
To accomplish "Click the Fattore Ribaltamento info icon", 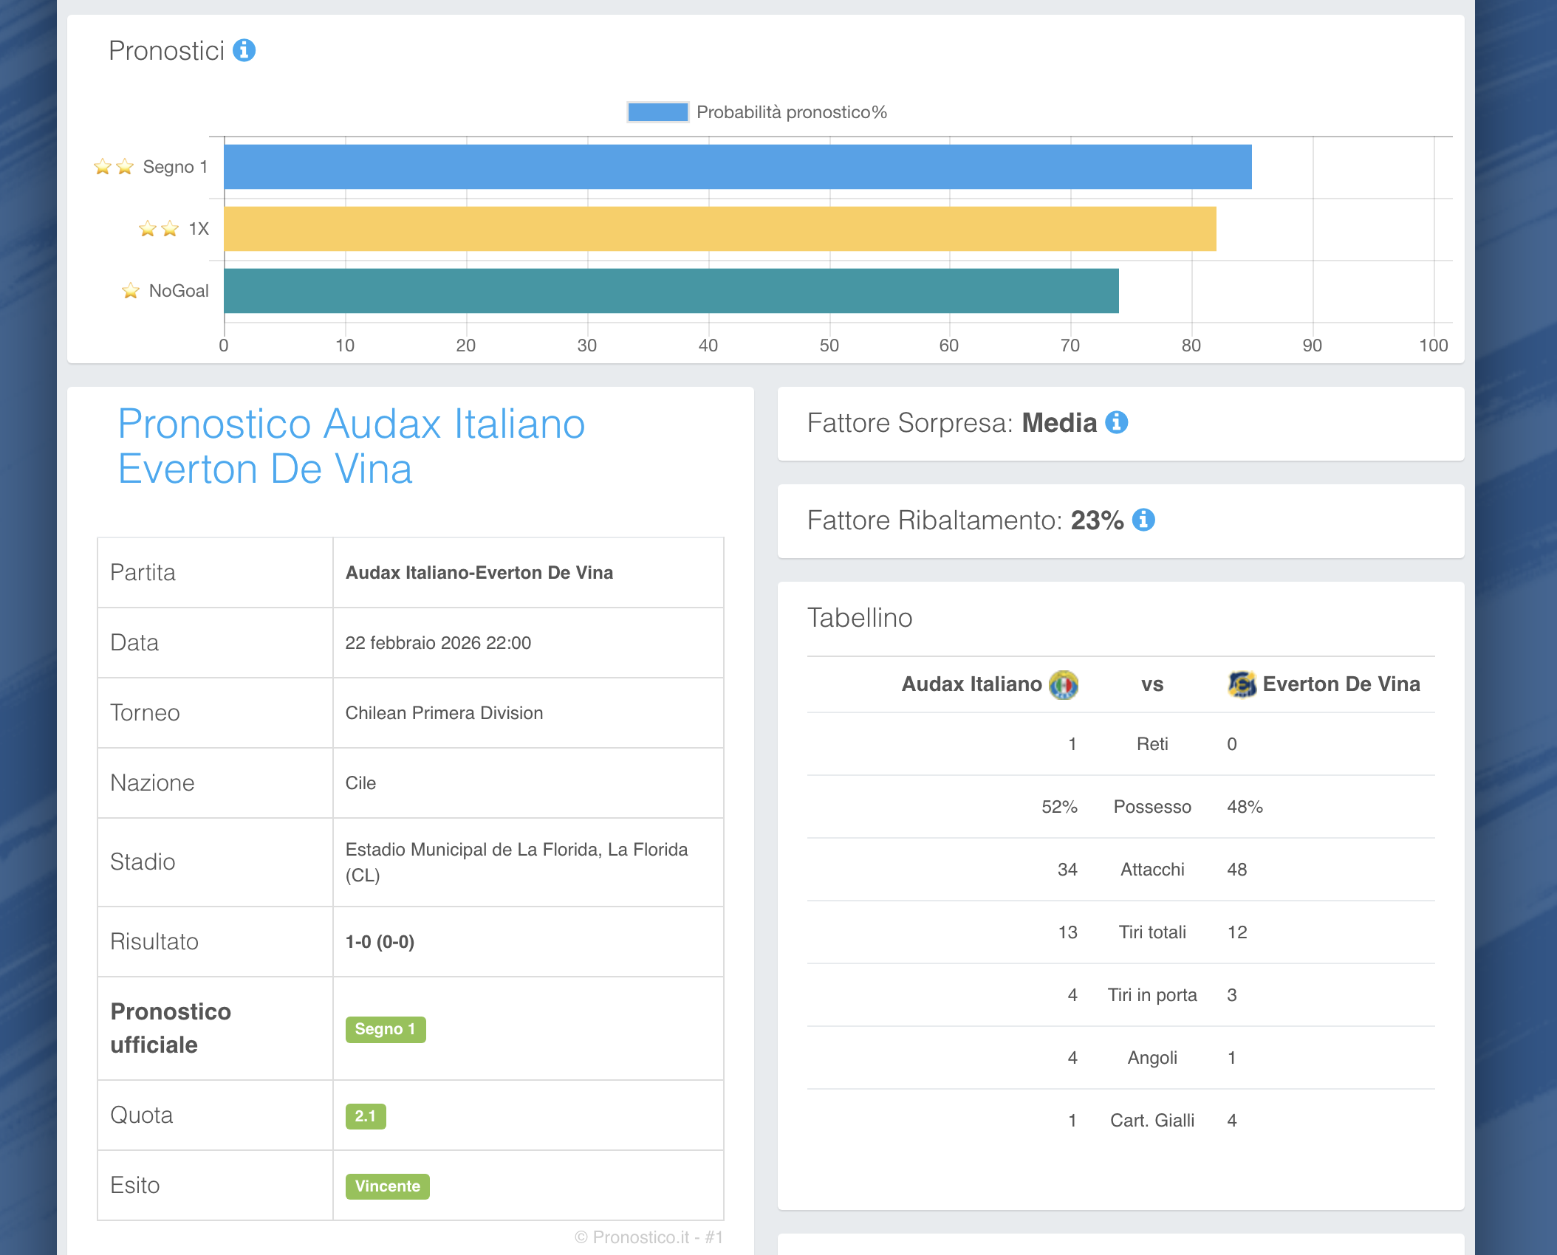I will coord(1143,520).
